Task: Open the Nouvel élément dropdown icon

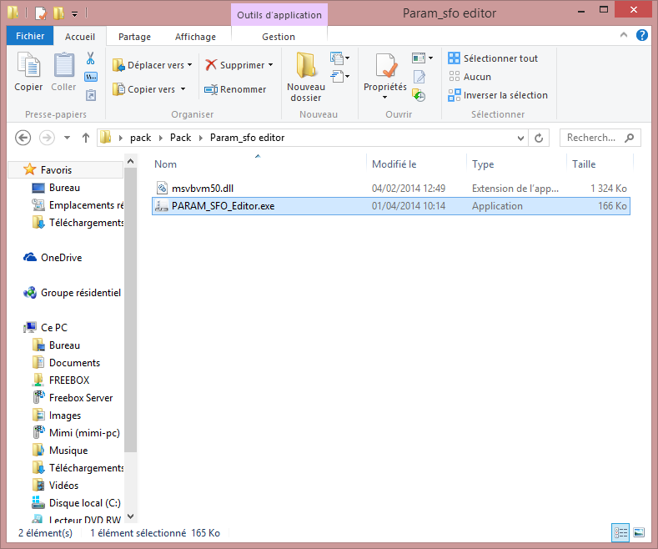Action: click(339, 58)
